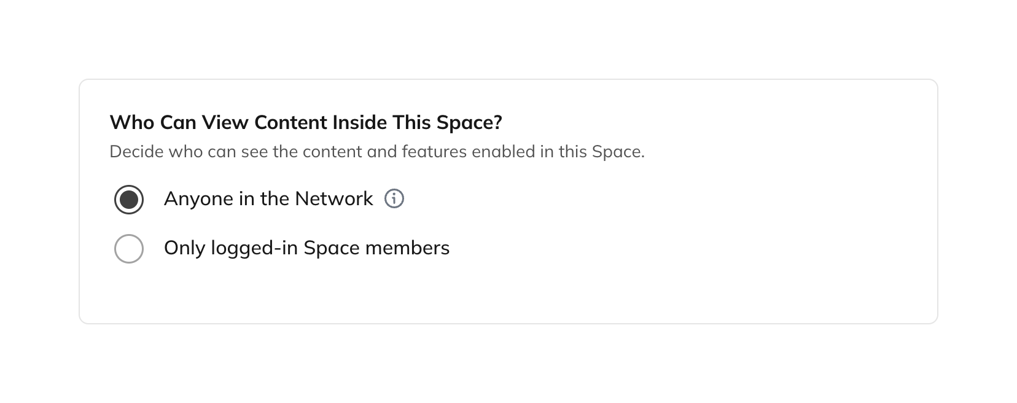Click the empty radio circle for members only
Viewport: 1017px width, 403px height.
pyautogui.click(x=129, y=249)
